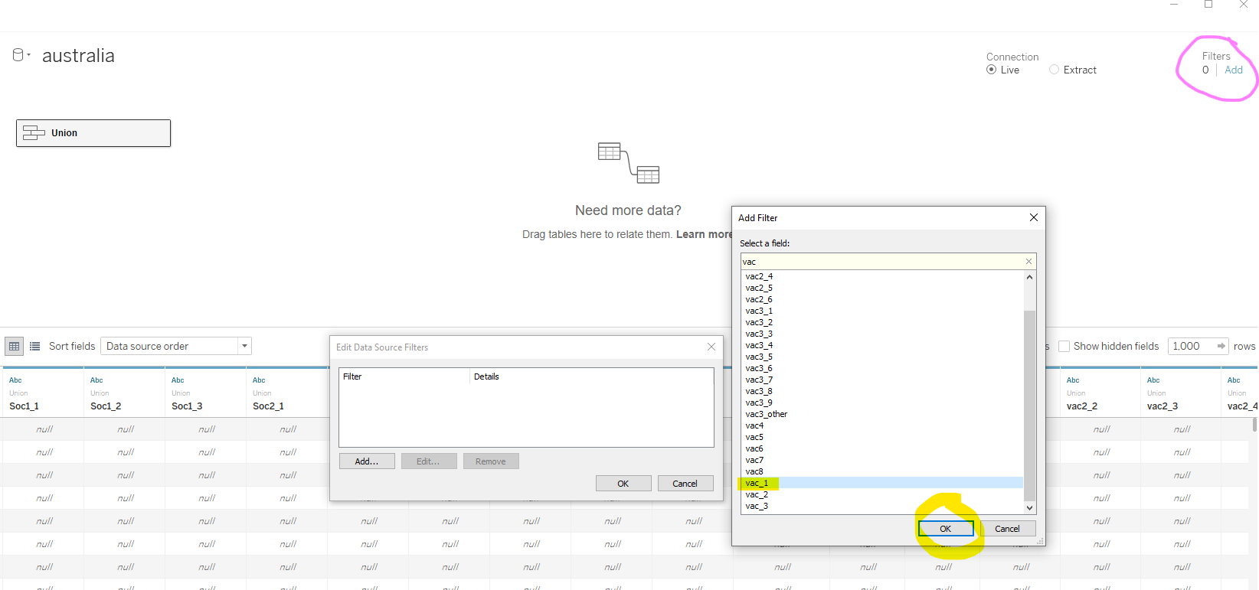Viewport: 1259px width, 590px height.
Task: Select the vac_1 field
Action: pyautogui.click(x=882, y=484)
